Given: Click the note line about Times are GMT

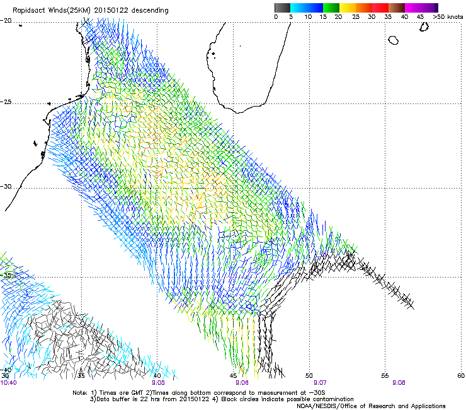Looking at the screenshot, I should [x=199, y=393].
